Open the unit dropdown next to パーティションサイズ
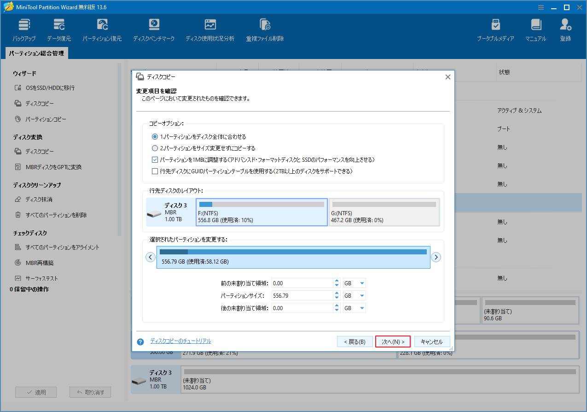 coord(354,295)
